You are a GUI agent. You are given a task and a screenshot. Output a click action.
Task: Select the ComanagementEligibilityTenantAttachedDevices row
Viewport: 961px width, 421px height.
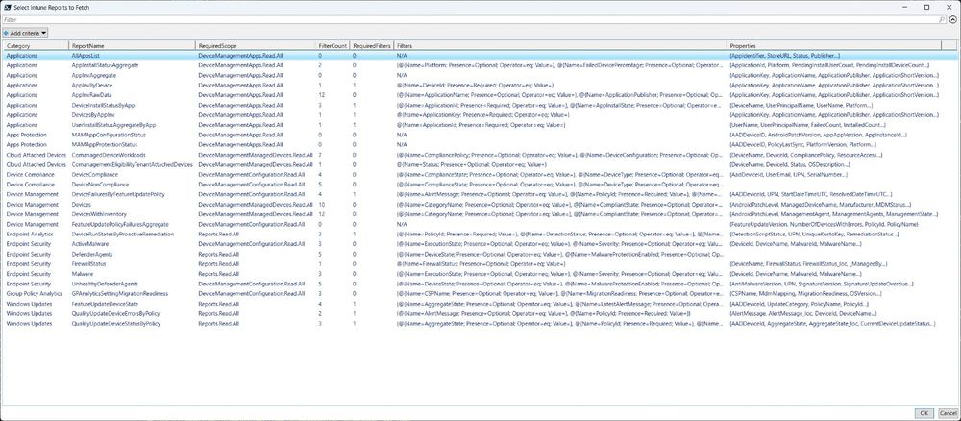pyautogui.click(x=480, y=164)
